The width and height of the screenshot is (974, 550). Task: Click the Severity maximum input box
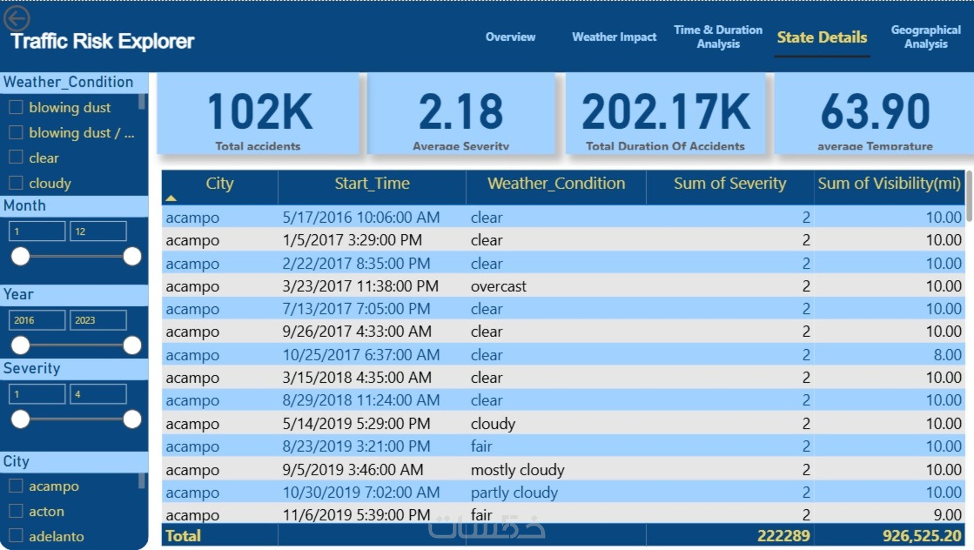tap(98, 394)
